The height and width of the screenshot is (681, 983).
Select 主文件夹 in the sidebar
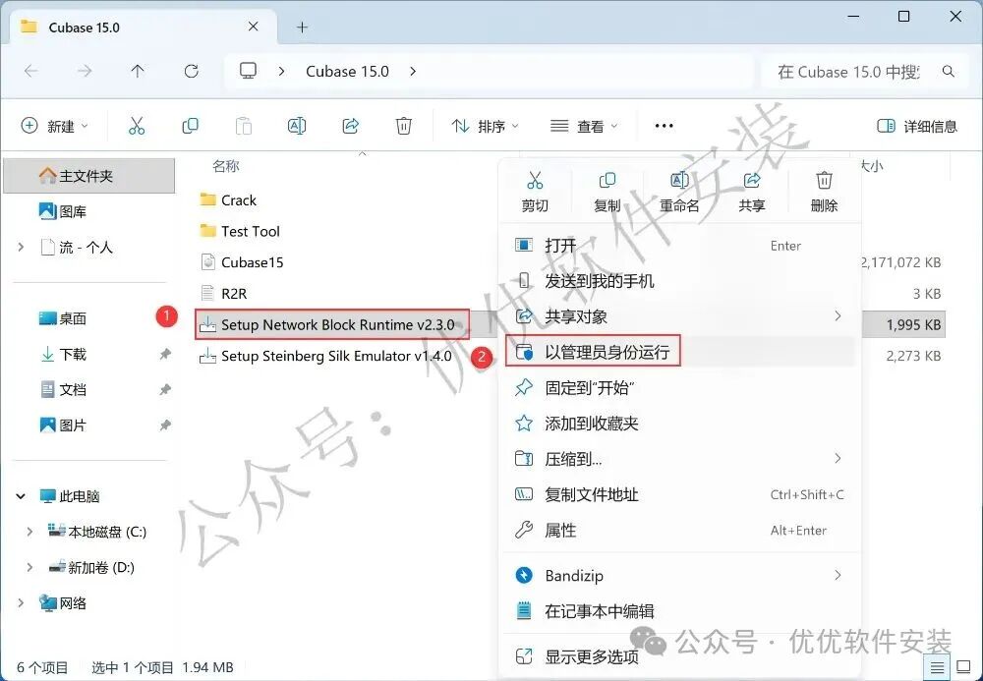tap(89, 176)
